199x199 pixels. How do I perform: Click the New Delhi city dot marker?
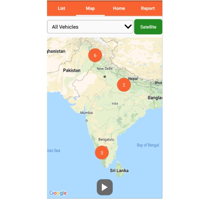point(105,77)
